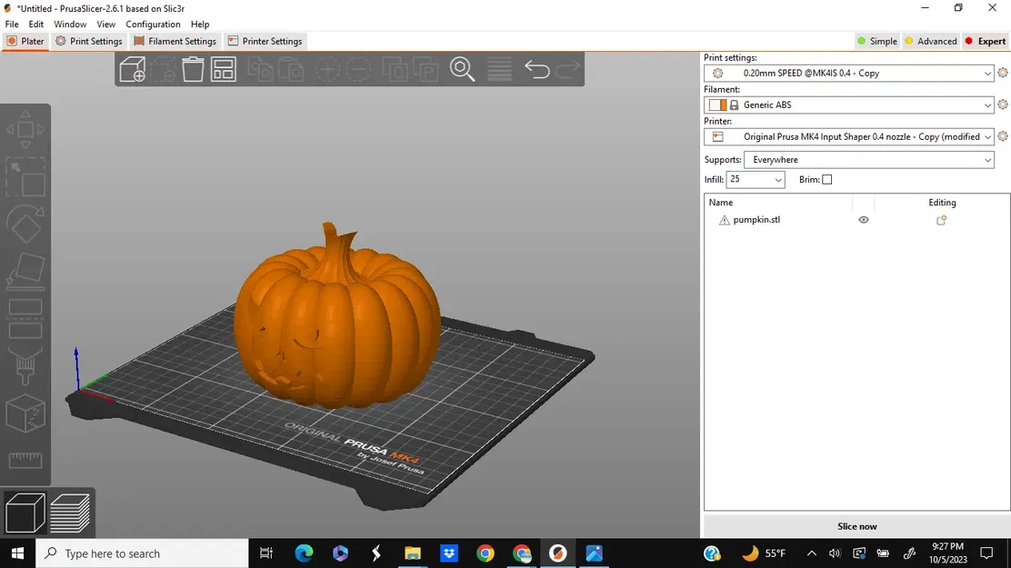The height and width of the screenshot is (568, 1011).
Task: Enable the Brim checkbox
Action: point(827,179)
